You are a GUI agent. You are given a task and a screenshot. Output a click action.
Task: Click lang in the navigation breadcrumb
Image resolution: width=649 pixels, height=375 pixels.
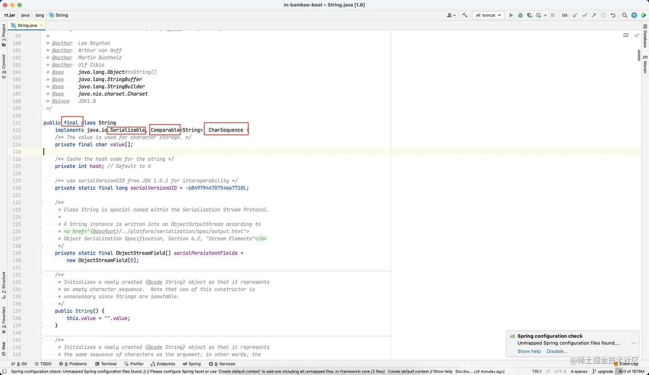tap(39, 15)
